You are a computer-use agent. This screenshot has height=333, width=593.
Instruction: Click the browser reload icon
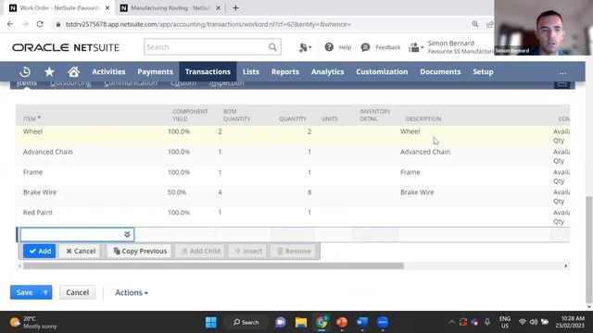coord(40,24)
